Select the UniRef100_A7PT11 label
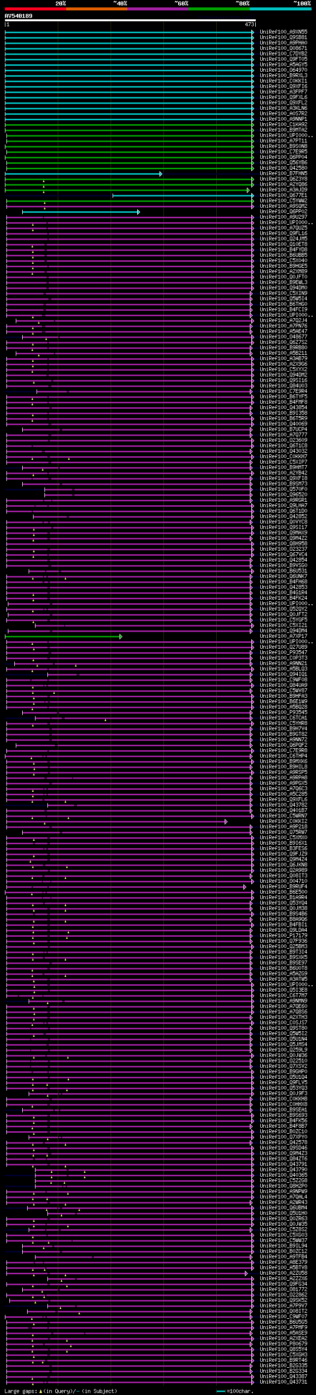Viewport: 316px width, 1395px height. [283, 141]
